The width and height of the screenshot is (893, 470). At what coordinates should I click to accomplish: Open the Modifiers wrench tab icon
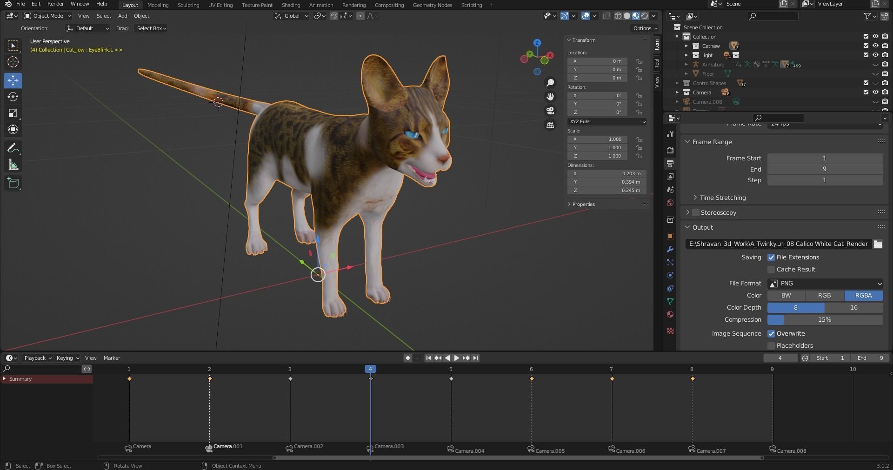tap(670, 249)
